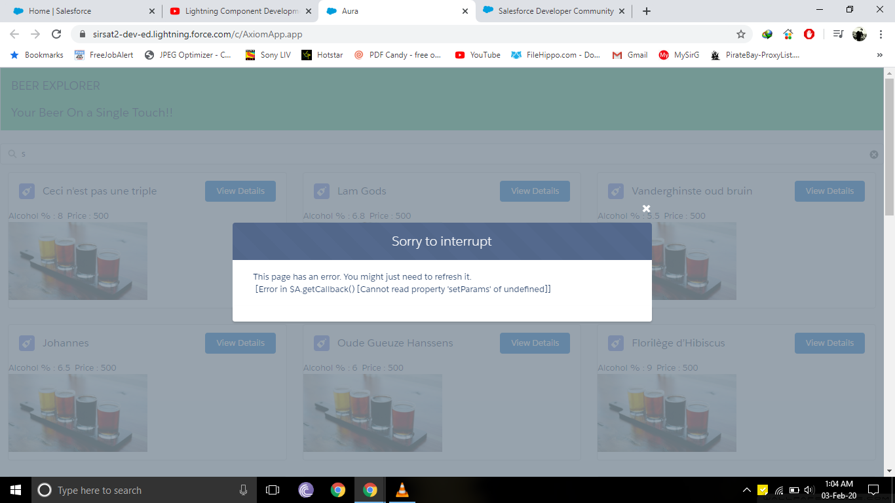Screen dimensions: 895x503
Task: Click the Vanderghinste oud bruin beer icon
Action: tap(616, 191)
